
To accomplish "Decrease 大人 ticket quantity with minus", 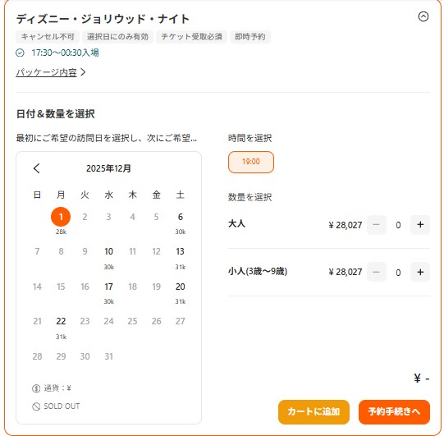I will click(x=376, y=225).
